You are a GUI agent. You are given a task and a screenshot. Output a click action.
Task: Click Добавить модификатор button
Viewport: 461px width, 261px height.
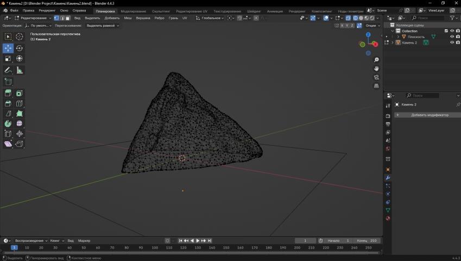click(x=427, y=115)
